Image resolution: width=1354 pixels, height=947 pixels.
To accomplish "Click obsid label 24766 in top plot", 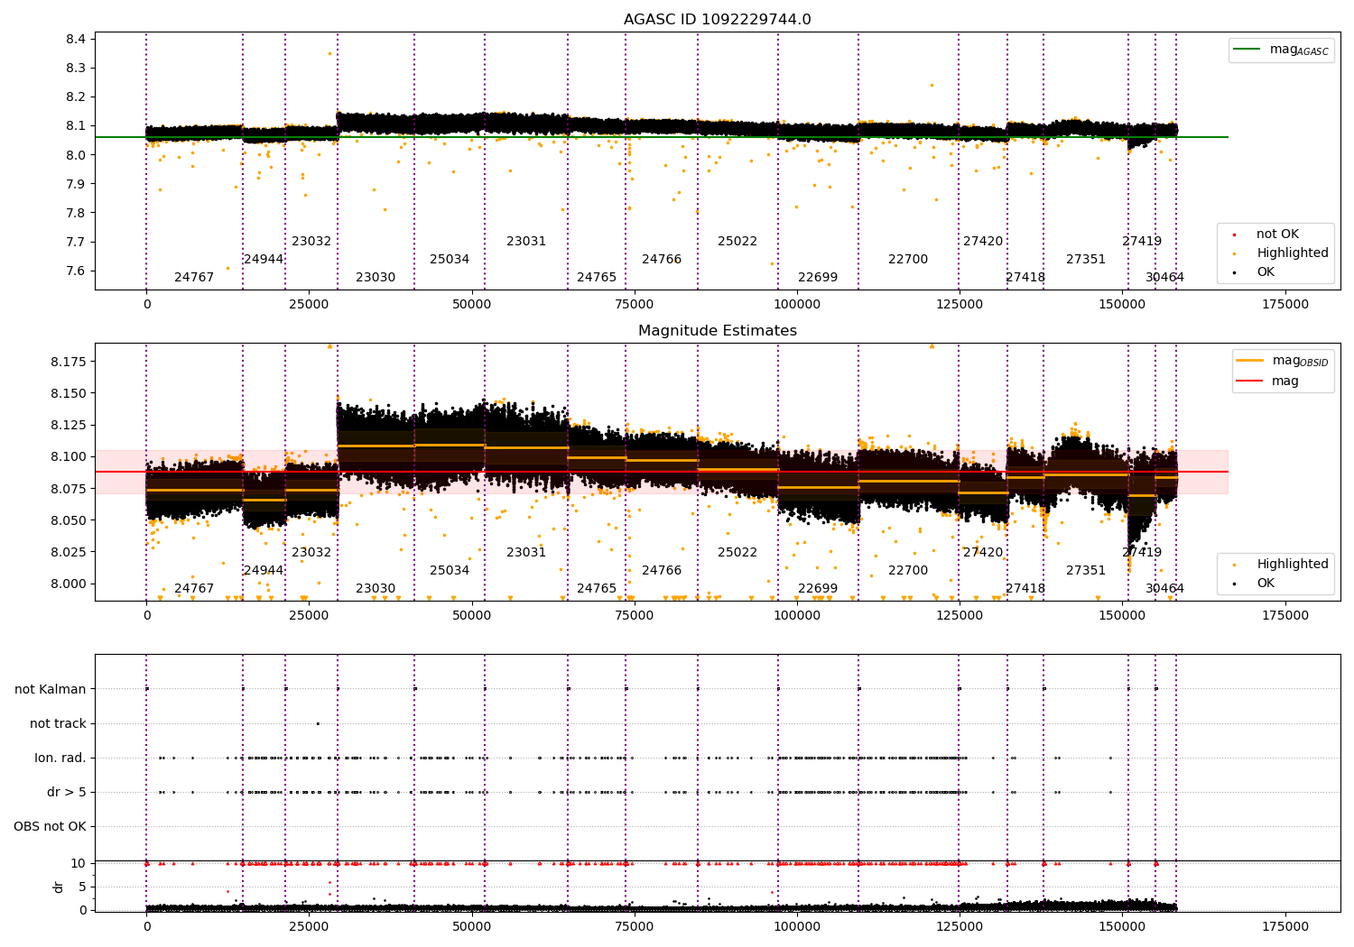I will [662, 260].
